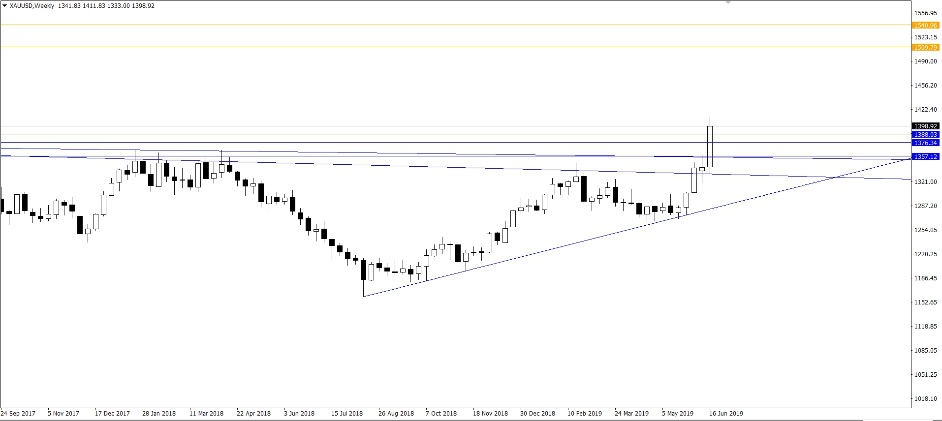Click the 30 Dec 2018 date label
Viewport: 942px width, 421px height.
(537, 413)
